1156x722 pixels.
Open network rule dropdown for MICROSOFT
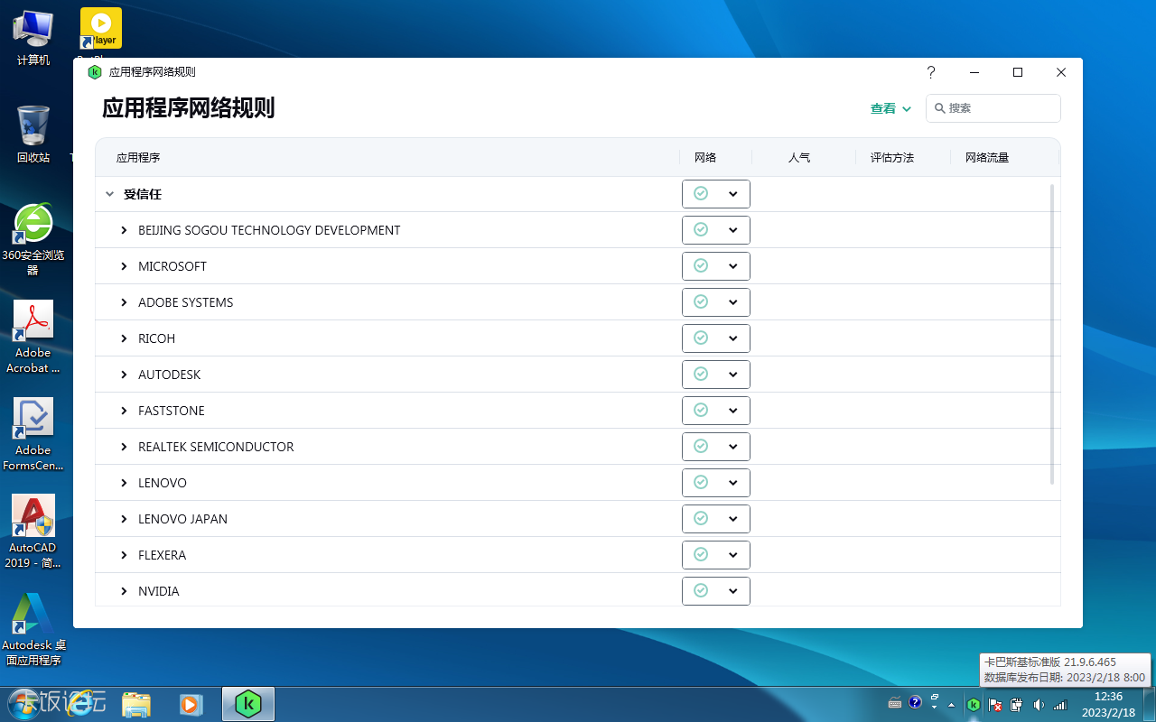coord(716,266)
